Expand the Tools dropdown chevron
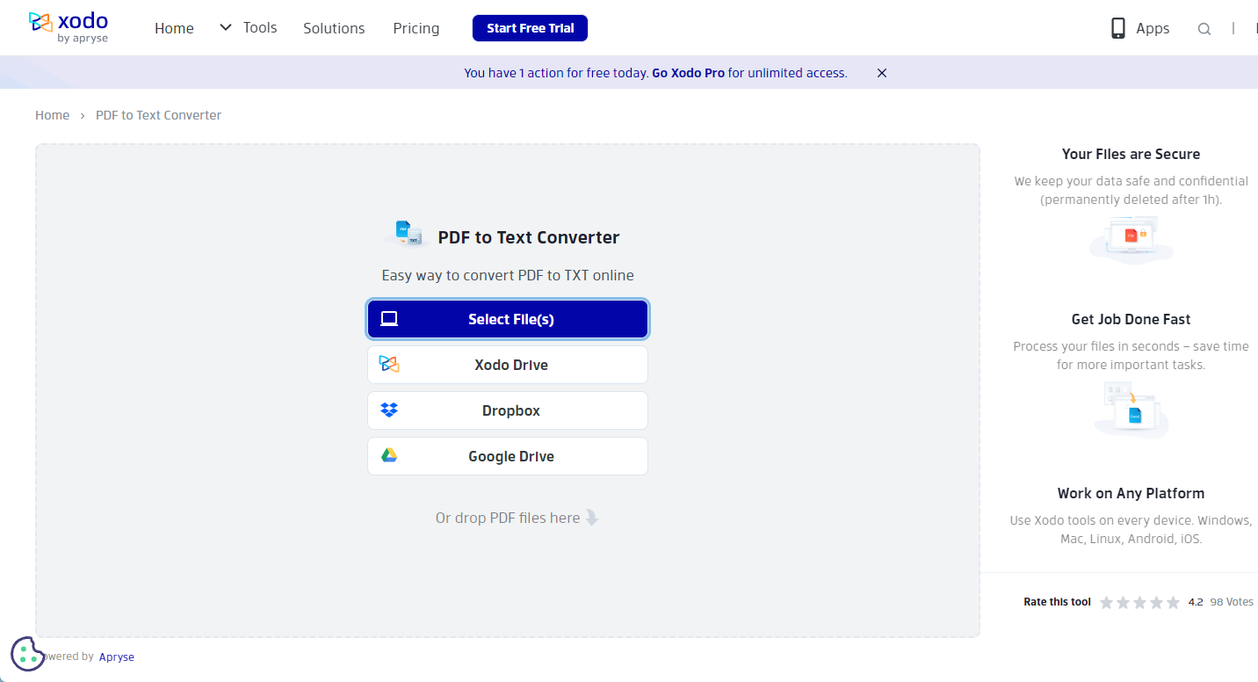The height and width of the screenshot is (682, 1258). click(x=226, y=28)
